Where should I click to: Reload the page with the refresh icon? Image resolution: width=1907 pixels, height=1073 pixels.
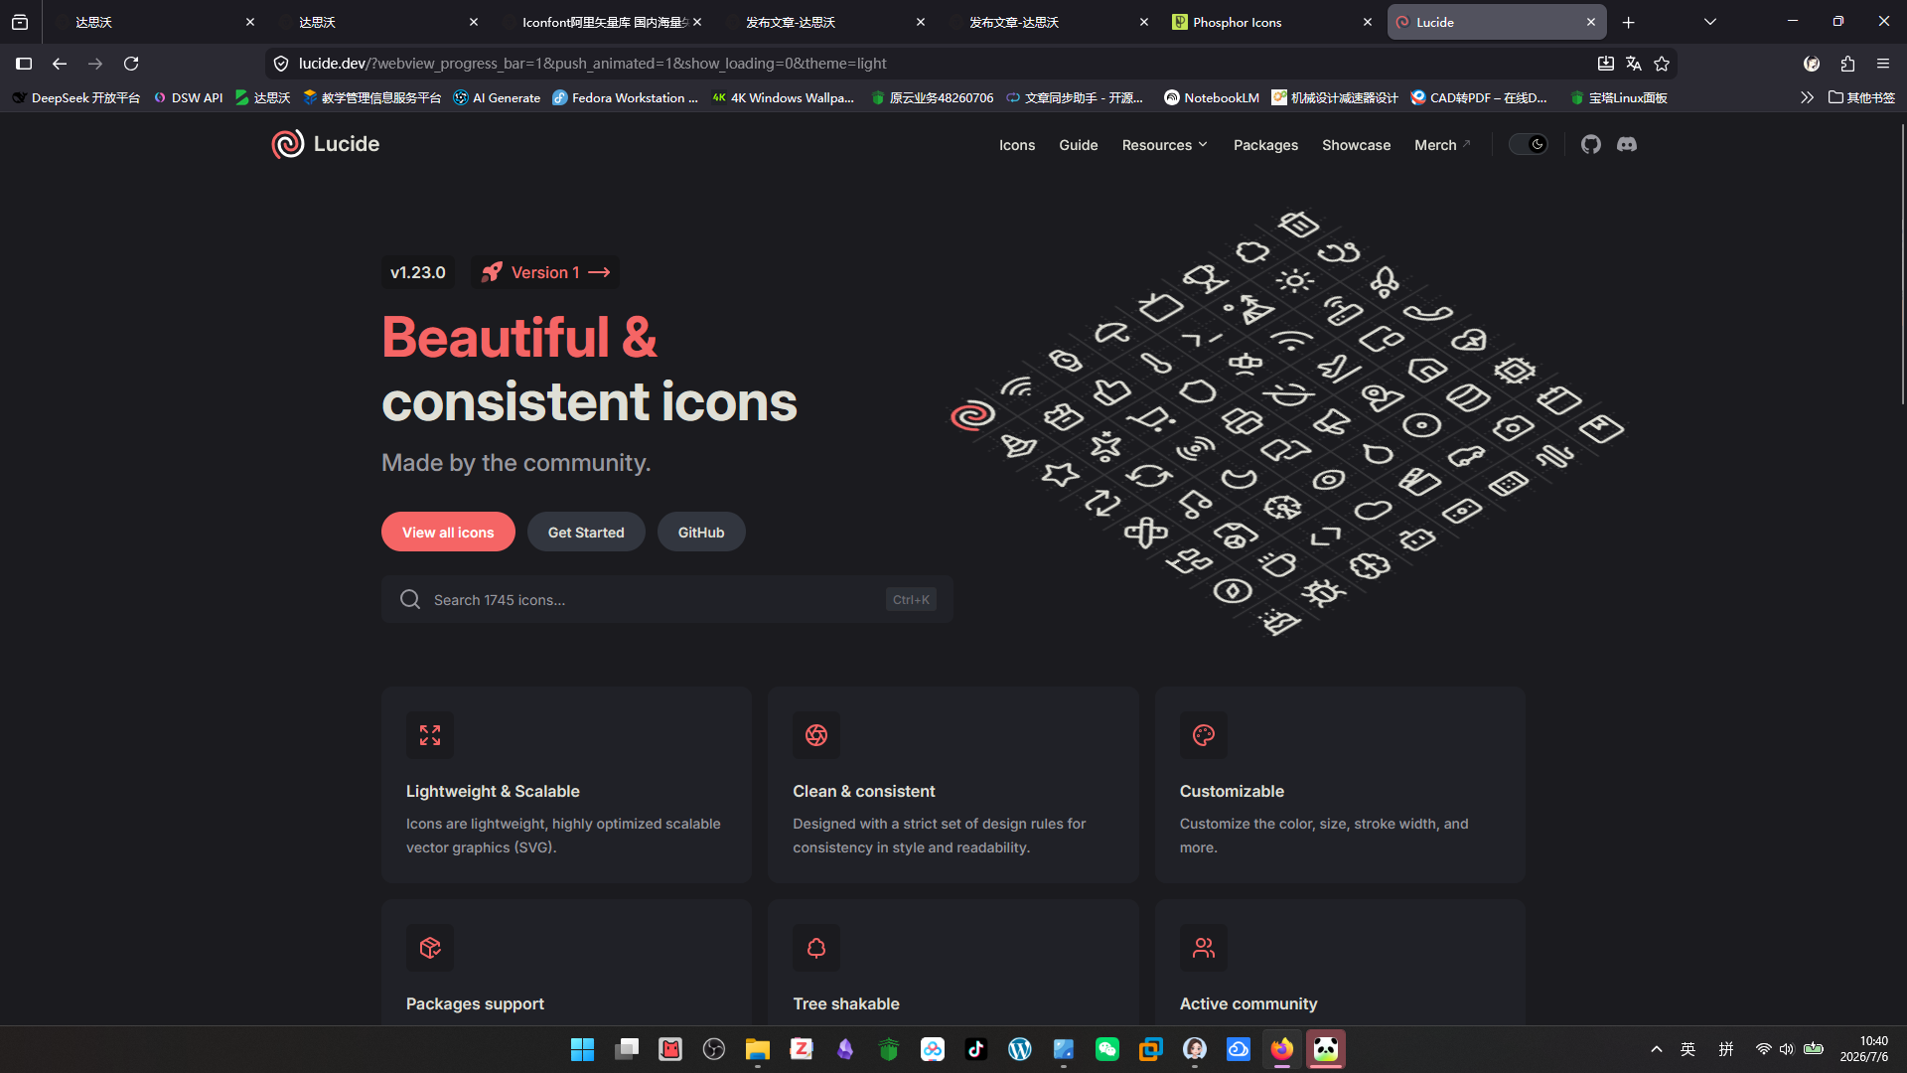coord(131,64)
